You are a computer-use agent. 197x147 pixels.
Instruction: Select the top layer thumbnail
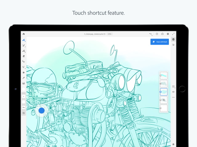pos(164,75)
